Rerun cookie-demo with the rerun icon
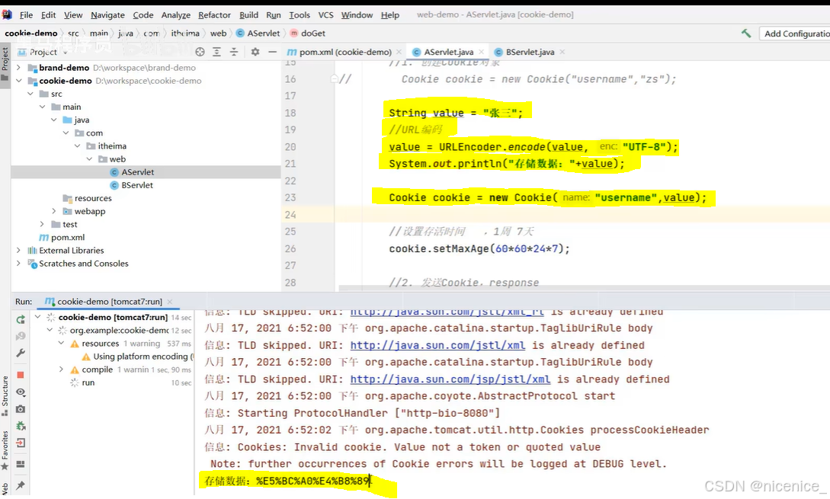Screen dimensions: 830x499 [x=21, y=319]
